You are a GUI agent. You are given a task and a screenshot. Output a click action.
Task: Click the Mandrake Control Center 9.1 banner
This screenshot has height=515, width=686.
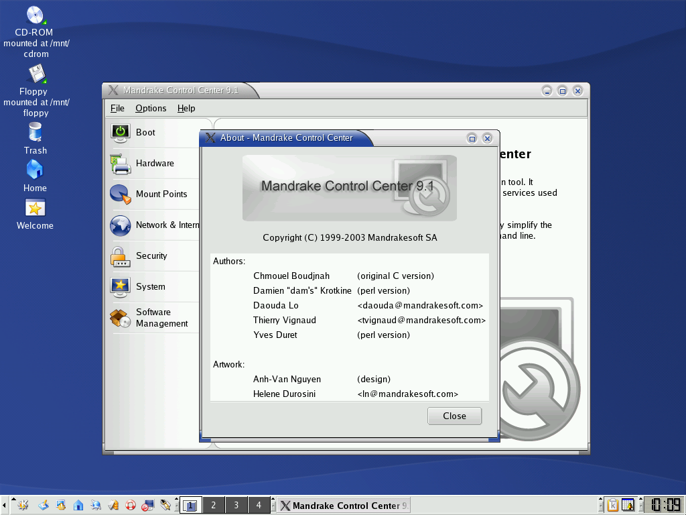pos(350,188)
